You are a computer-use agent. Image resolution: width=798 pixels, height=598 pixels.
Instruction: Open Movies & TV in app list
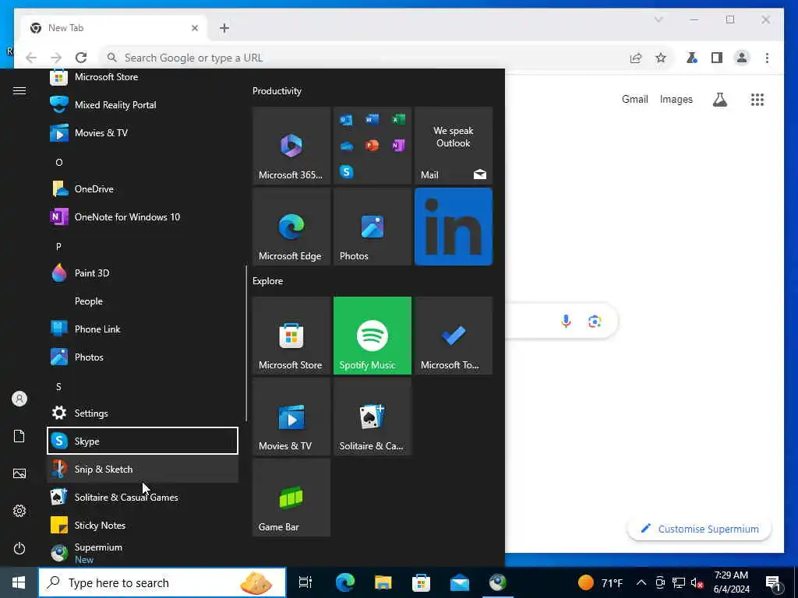click(x=143, y=132)
